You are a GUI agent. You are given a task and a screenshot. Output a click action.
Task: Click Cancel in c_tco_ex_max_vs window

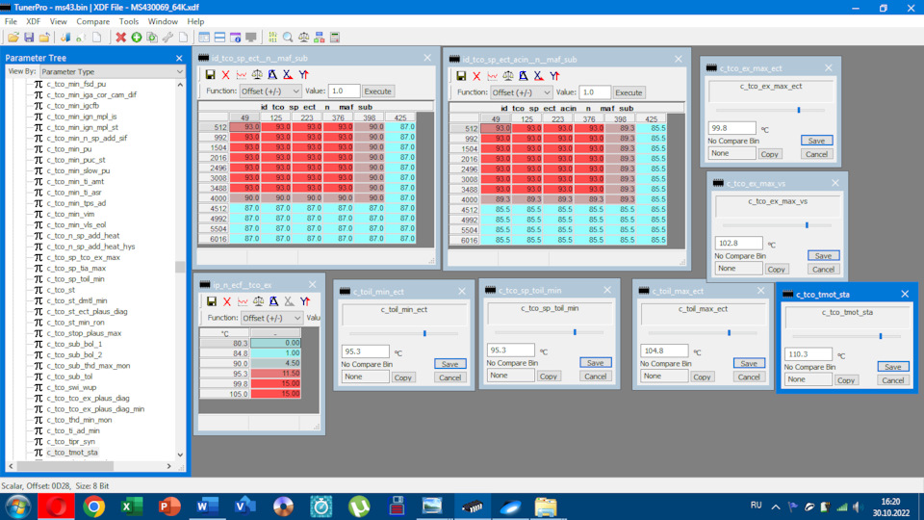point(823,269)
